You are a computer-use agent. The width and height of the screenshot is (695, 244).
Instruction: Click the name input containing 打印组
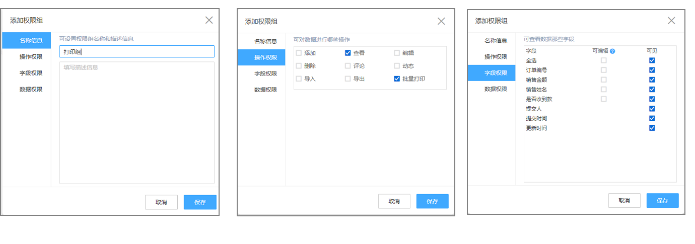pyautogui.click(x=136, y=52)
